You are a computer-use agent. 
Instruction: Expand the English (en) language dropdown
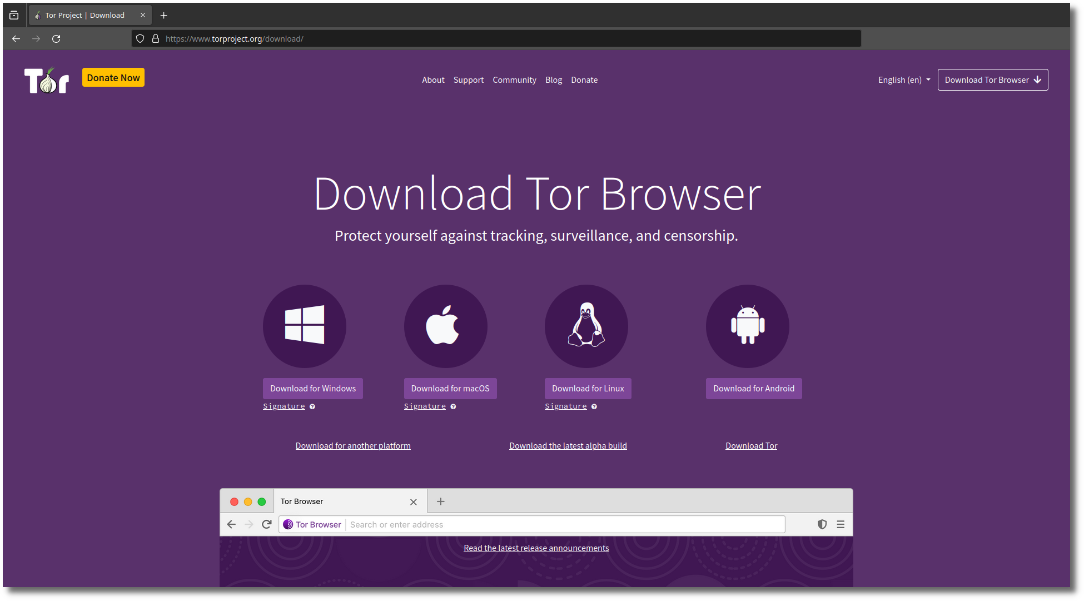(904, 80)
